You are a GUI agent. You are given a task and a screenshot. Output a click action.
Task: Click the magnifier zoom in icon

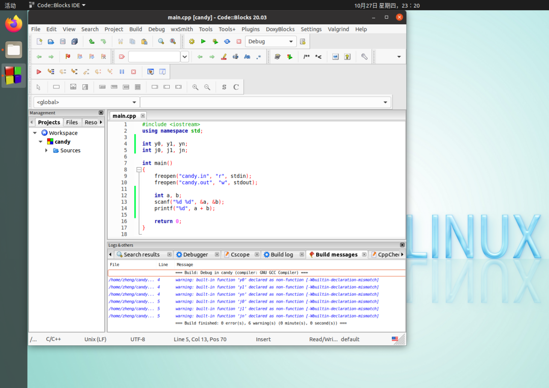[195, 87]
